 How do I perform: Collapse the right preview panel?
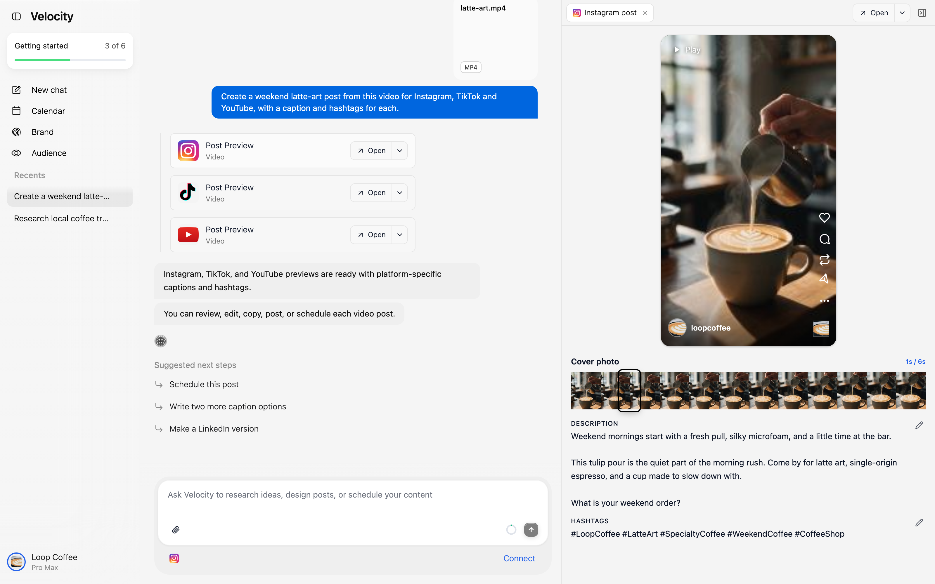[922, 13]
